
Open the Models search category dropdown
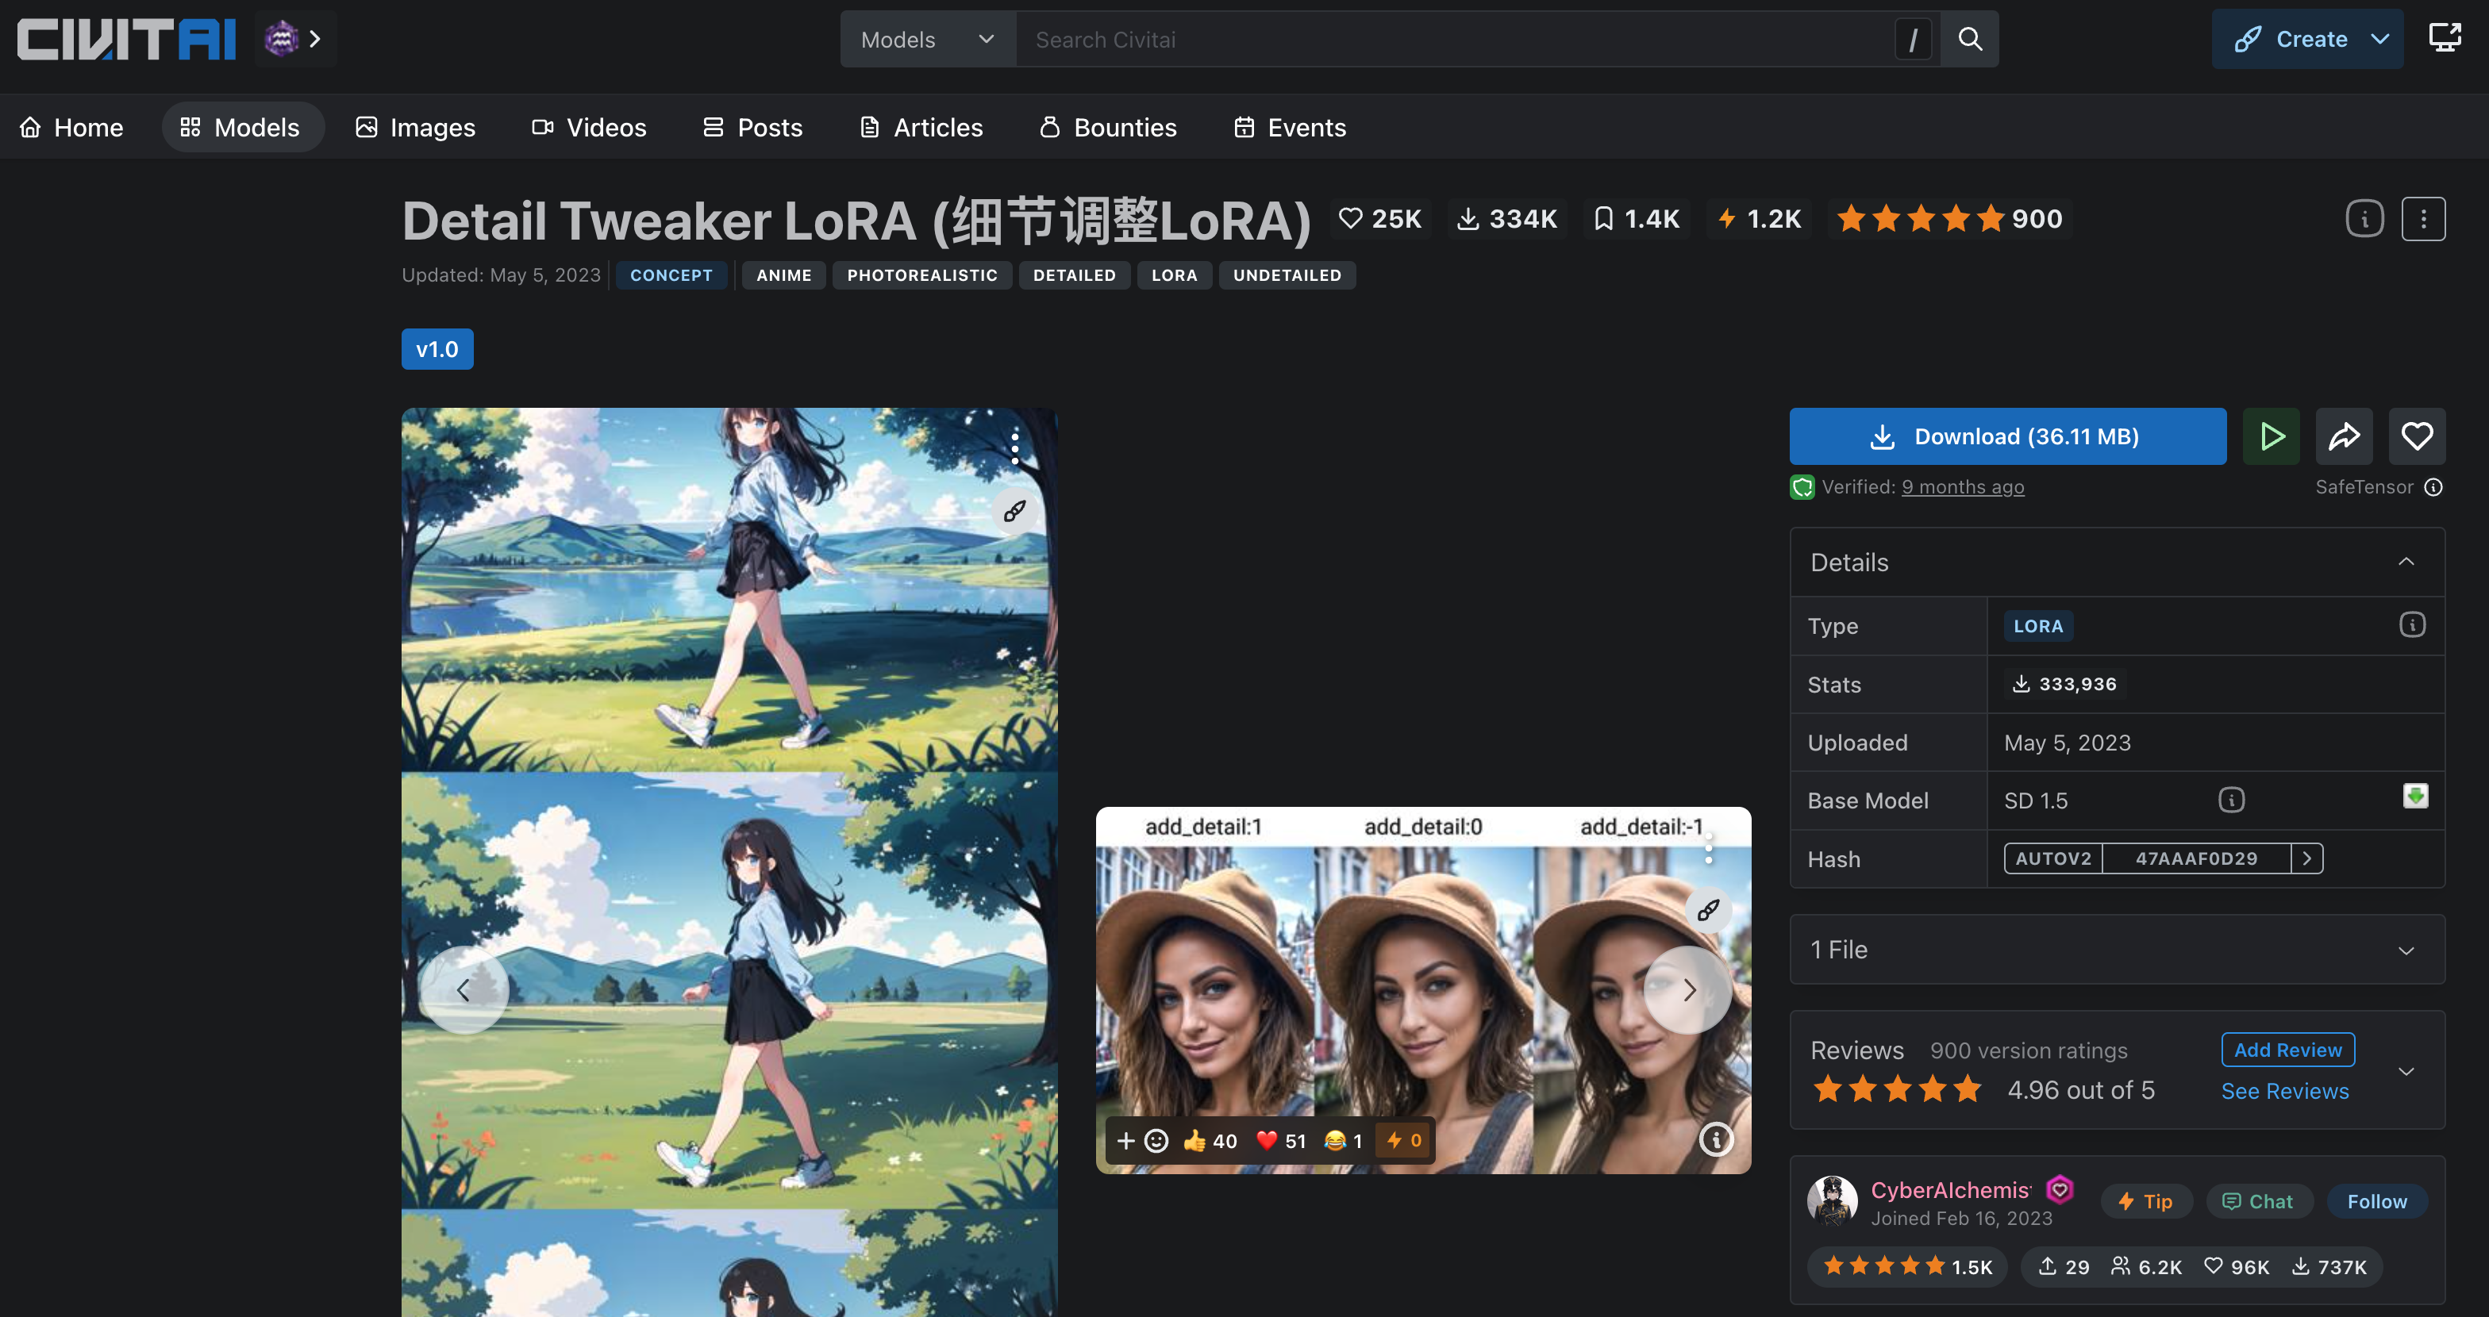926,40
